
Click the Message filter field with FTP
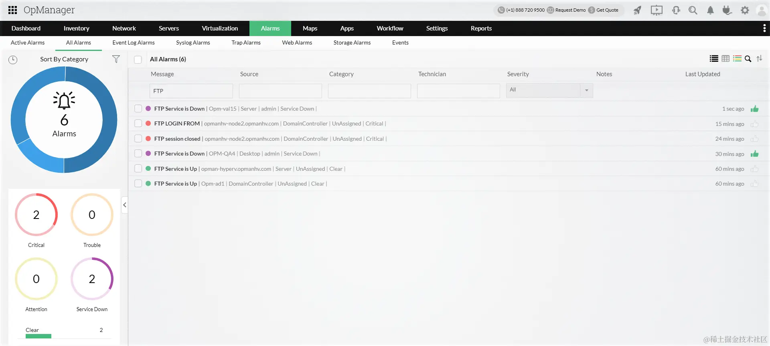point(191,91)
